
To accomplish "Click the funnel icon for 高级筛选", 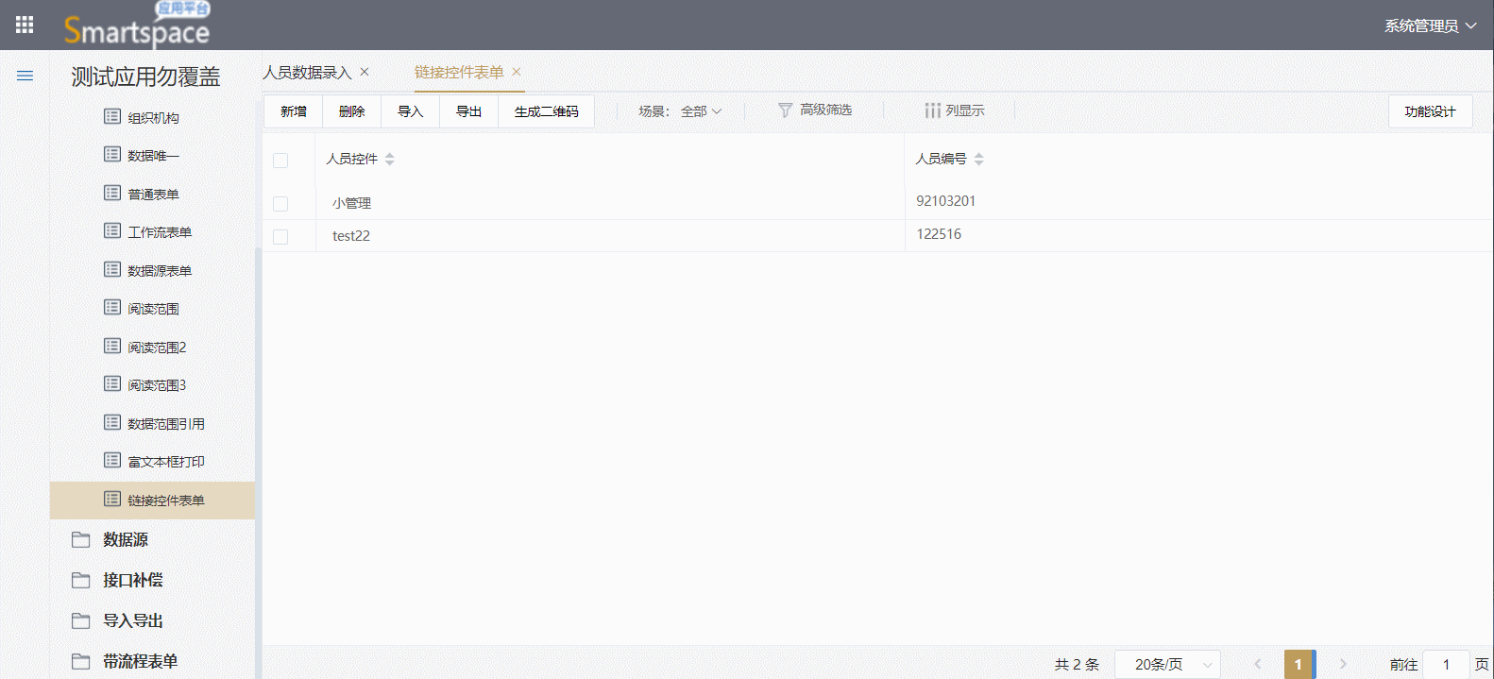I will (x=785, y=110).
